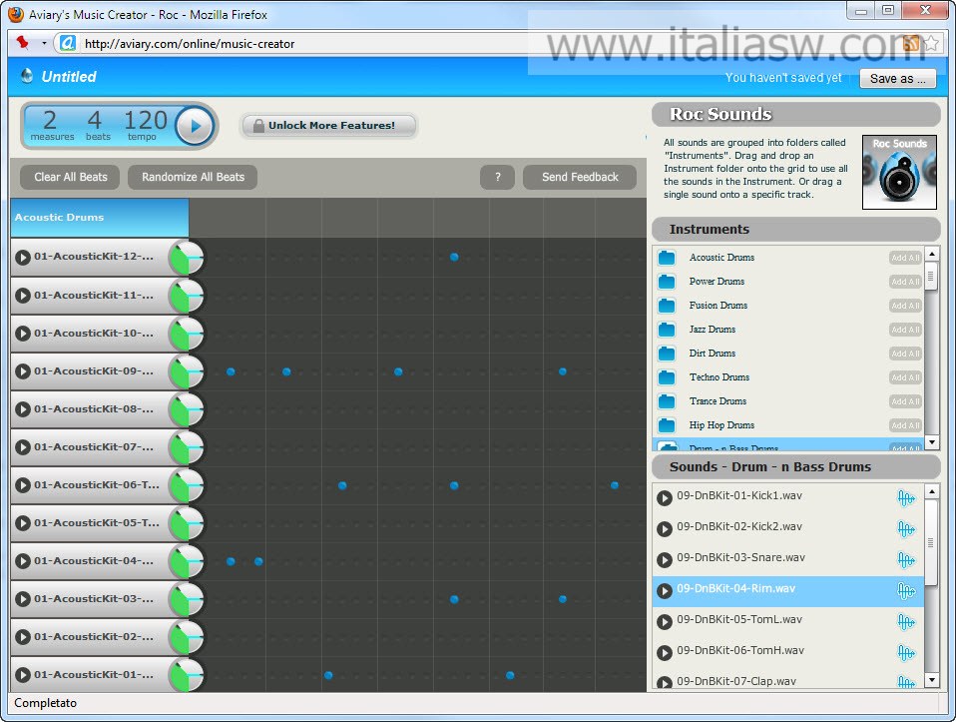Click the waveform icon for Kick1.wav

pyautogui.click(x=906, y=498)
